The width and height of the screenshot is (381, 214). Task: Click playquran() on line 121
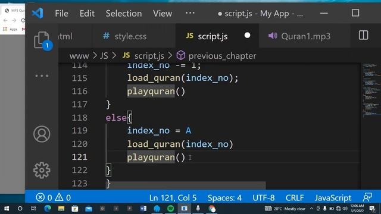(x=156, y=158)
